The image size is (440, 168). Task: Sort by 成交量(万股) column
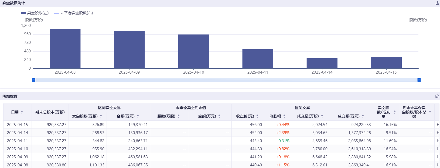click(x=322, y=116)
